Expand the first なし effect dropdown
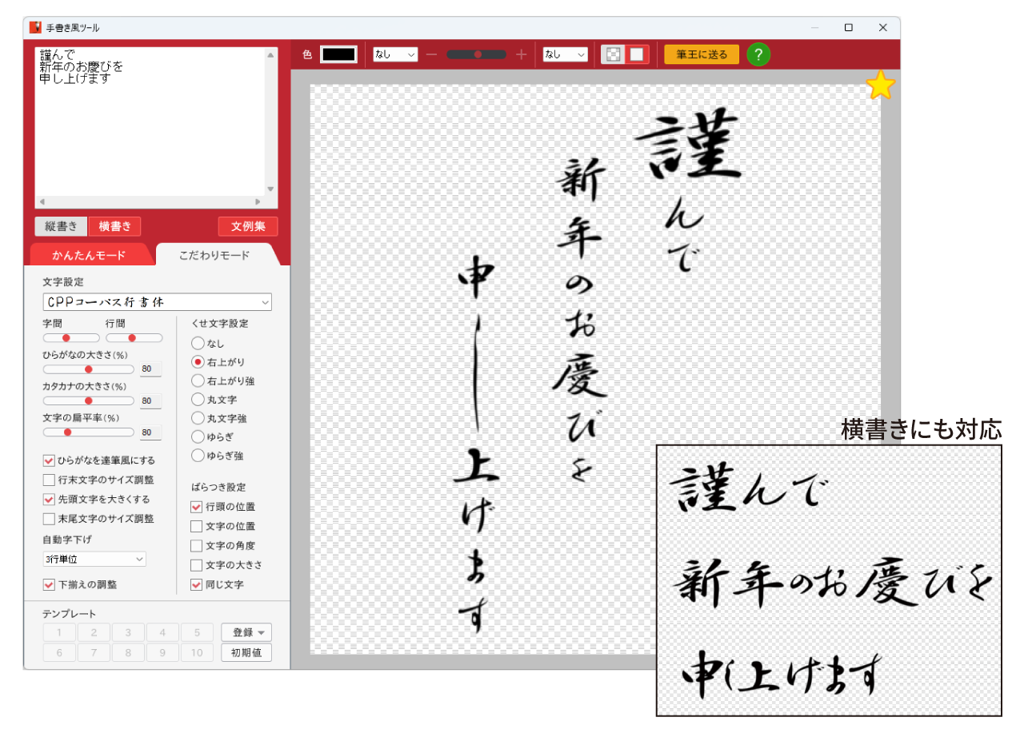 (x=394, y=54)
